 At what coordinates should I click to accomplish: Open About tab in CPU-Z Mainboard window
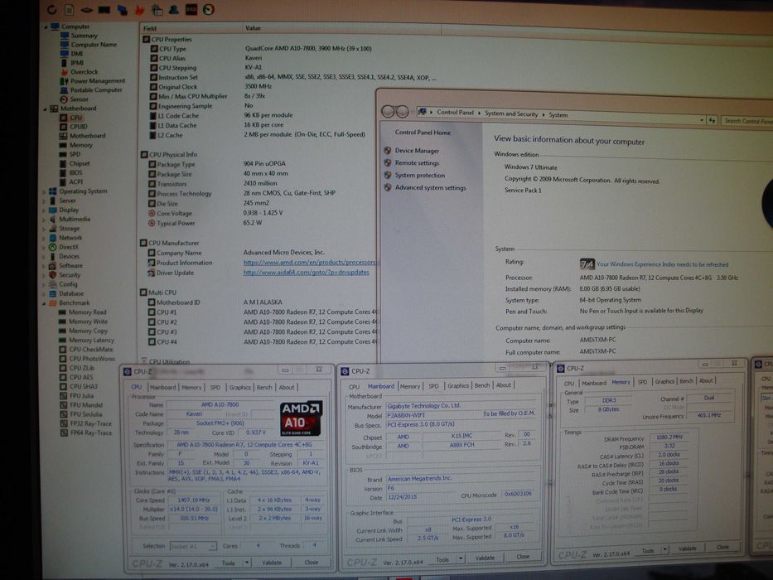(504, 385)
